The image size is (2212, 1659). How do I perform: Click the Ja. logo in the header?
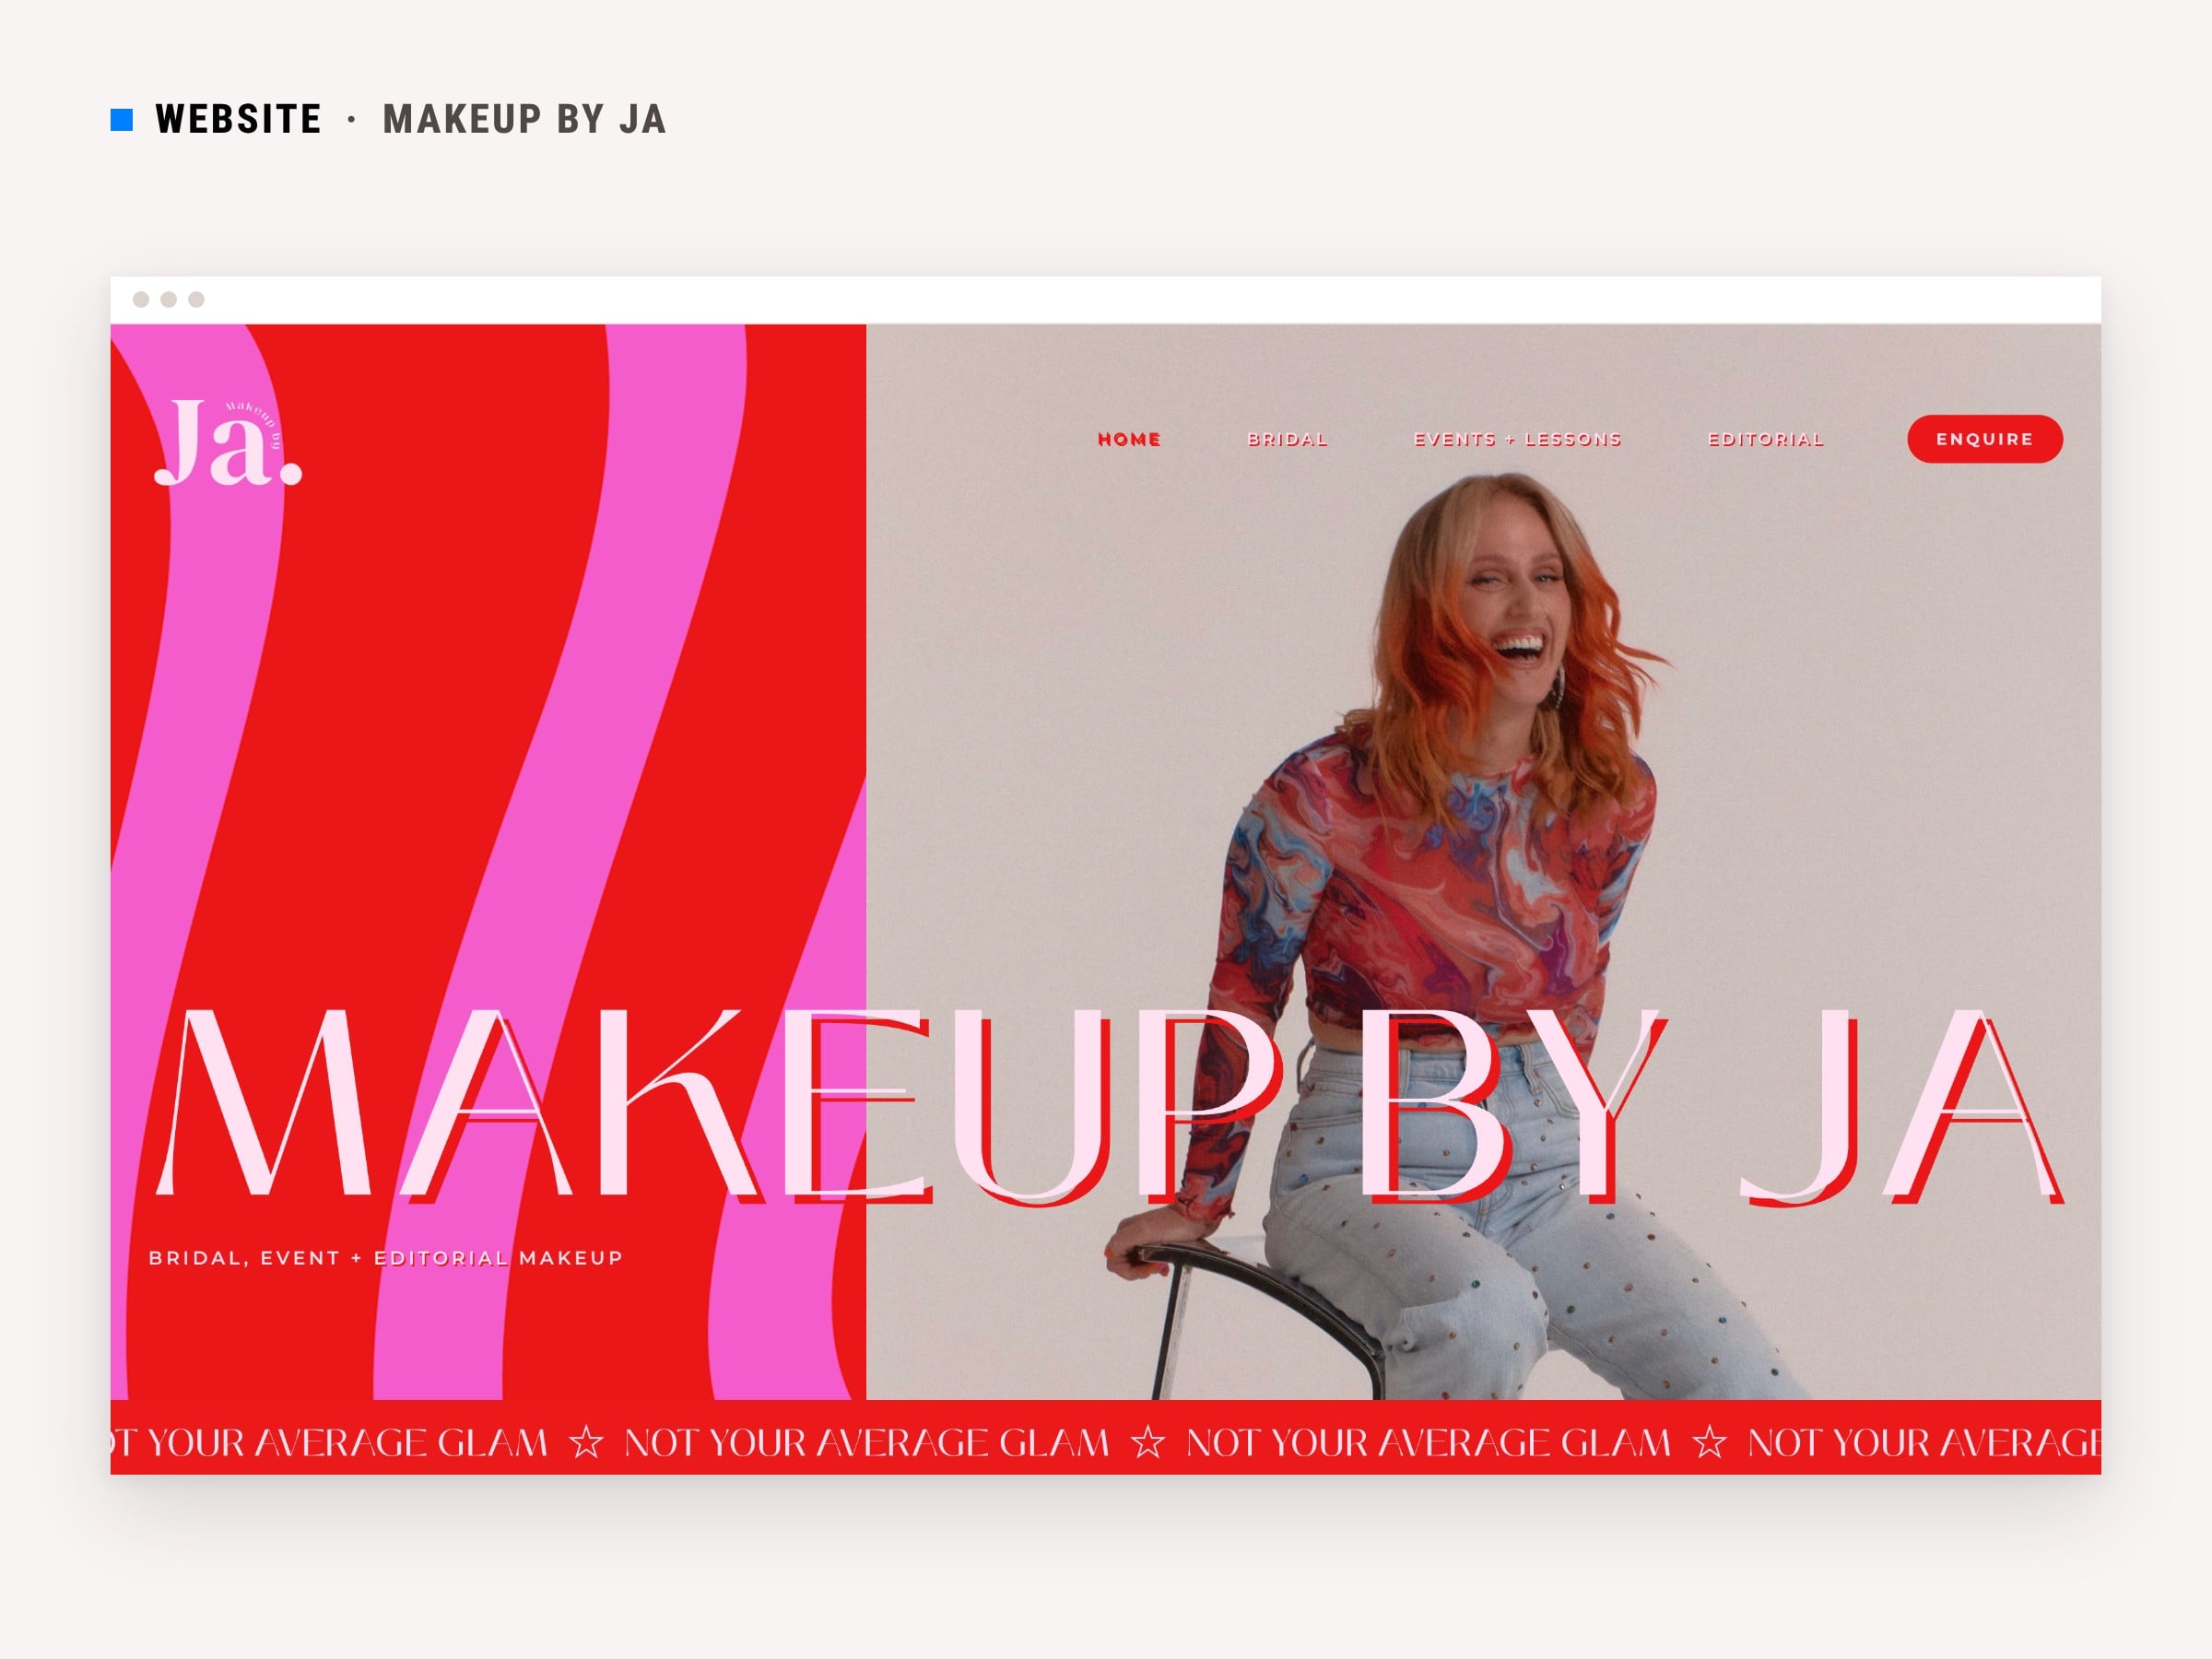[228, 442]
